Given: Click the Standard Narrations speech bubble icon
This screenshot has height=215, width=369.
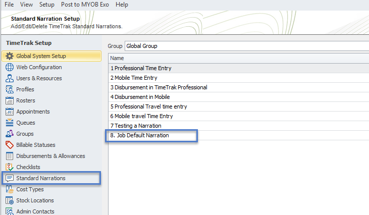Looking at the screenshot, I should [x=10, y=178].
